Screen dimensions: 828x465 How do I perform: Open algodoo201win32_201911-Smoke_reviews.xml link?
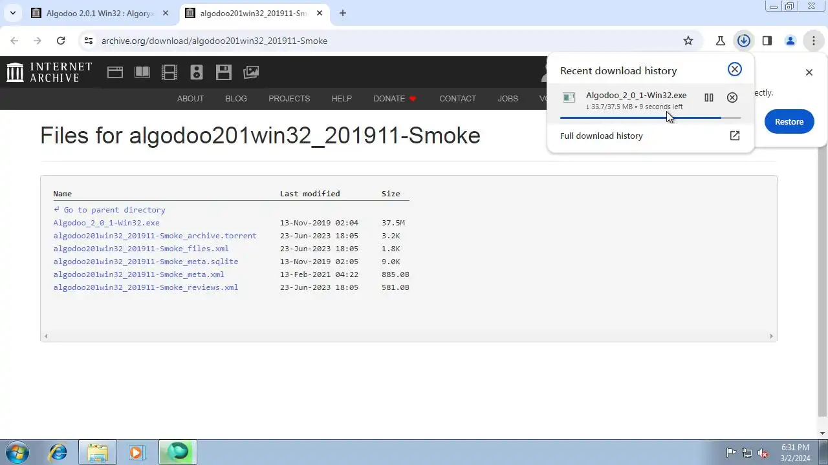pyautogui.click(x=146, y=287)
